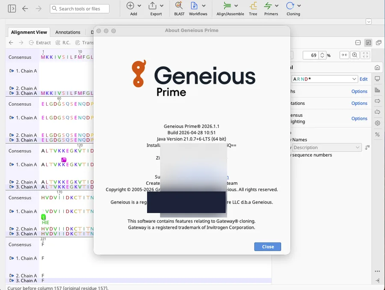
Task: Click the zoom to fit arrows icon
Action: pos(344,55)
